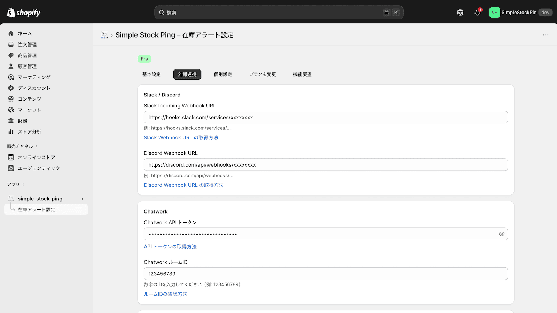Screen dimensions: 557x313
Task: Click the ディスカウント discount icon
Action: click(x=11, y=88)
